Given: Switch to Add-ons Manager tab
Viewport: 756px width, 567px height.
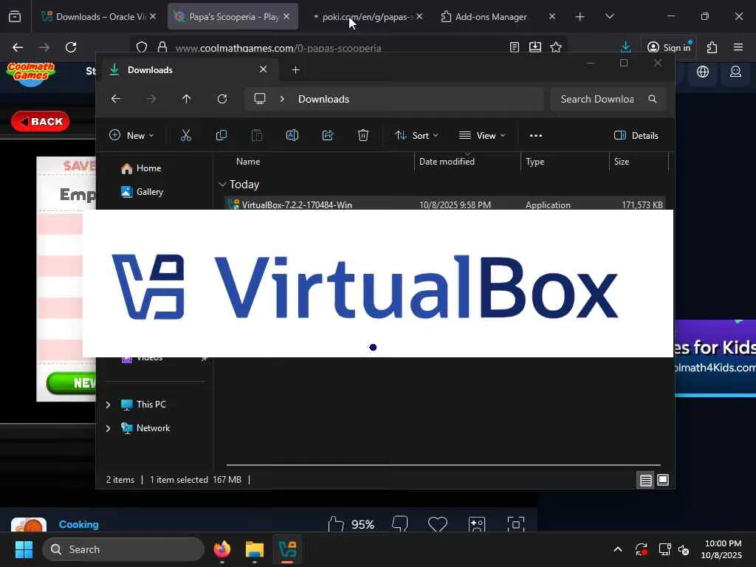Looking at the screenshot, I should (498, 16).
